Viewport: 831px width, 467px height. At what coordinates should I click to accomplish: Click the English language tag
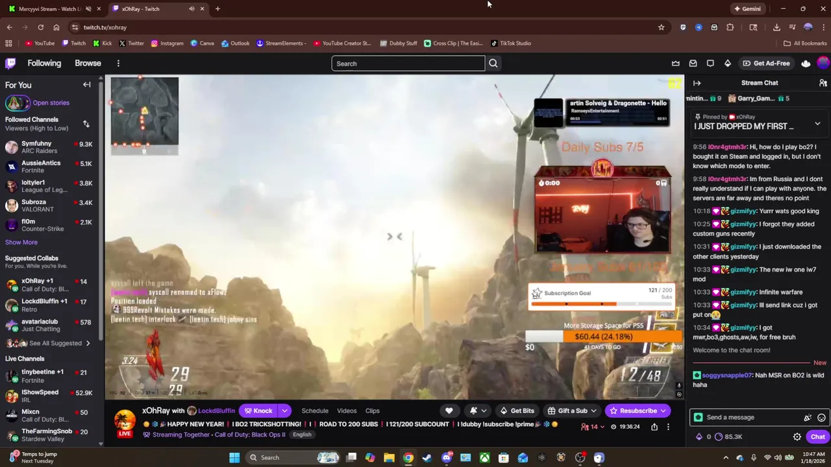tap(302, 435)
